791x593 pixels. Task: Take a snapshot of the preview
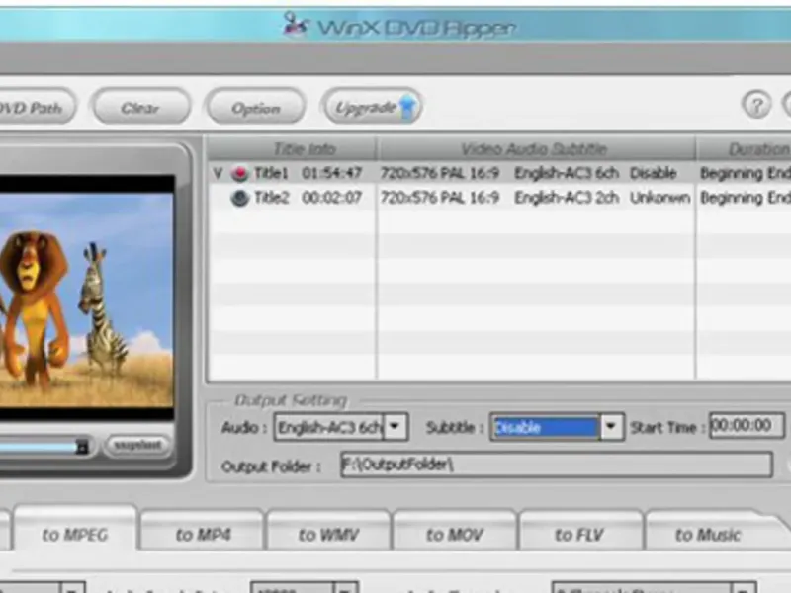[137, 446]
